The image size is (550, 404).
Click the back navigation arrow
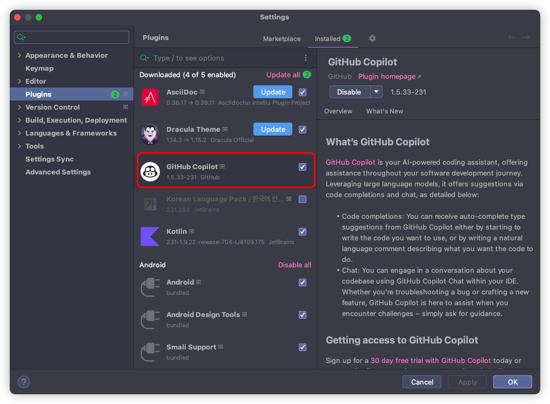point(512,37)
